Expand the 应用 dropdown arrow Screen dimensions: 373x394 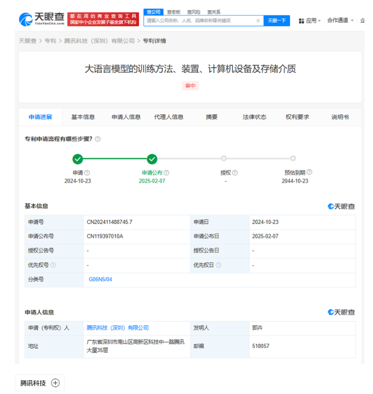pos(319,21)
